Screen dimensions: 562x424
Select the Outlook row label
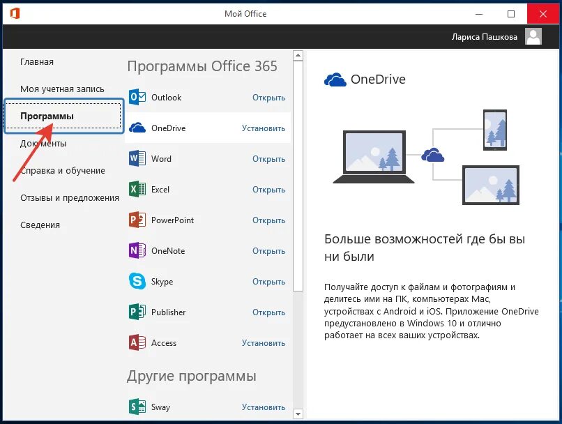[x=167, y=98]
